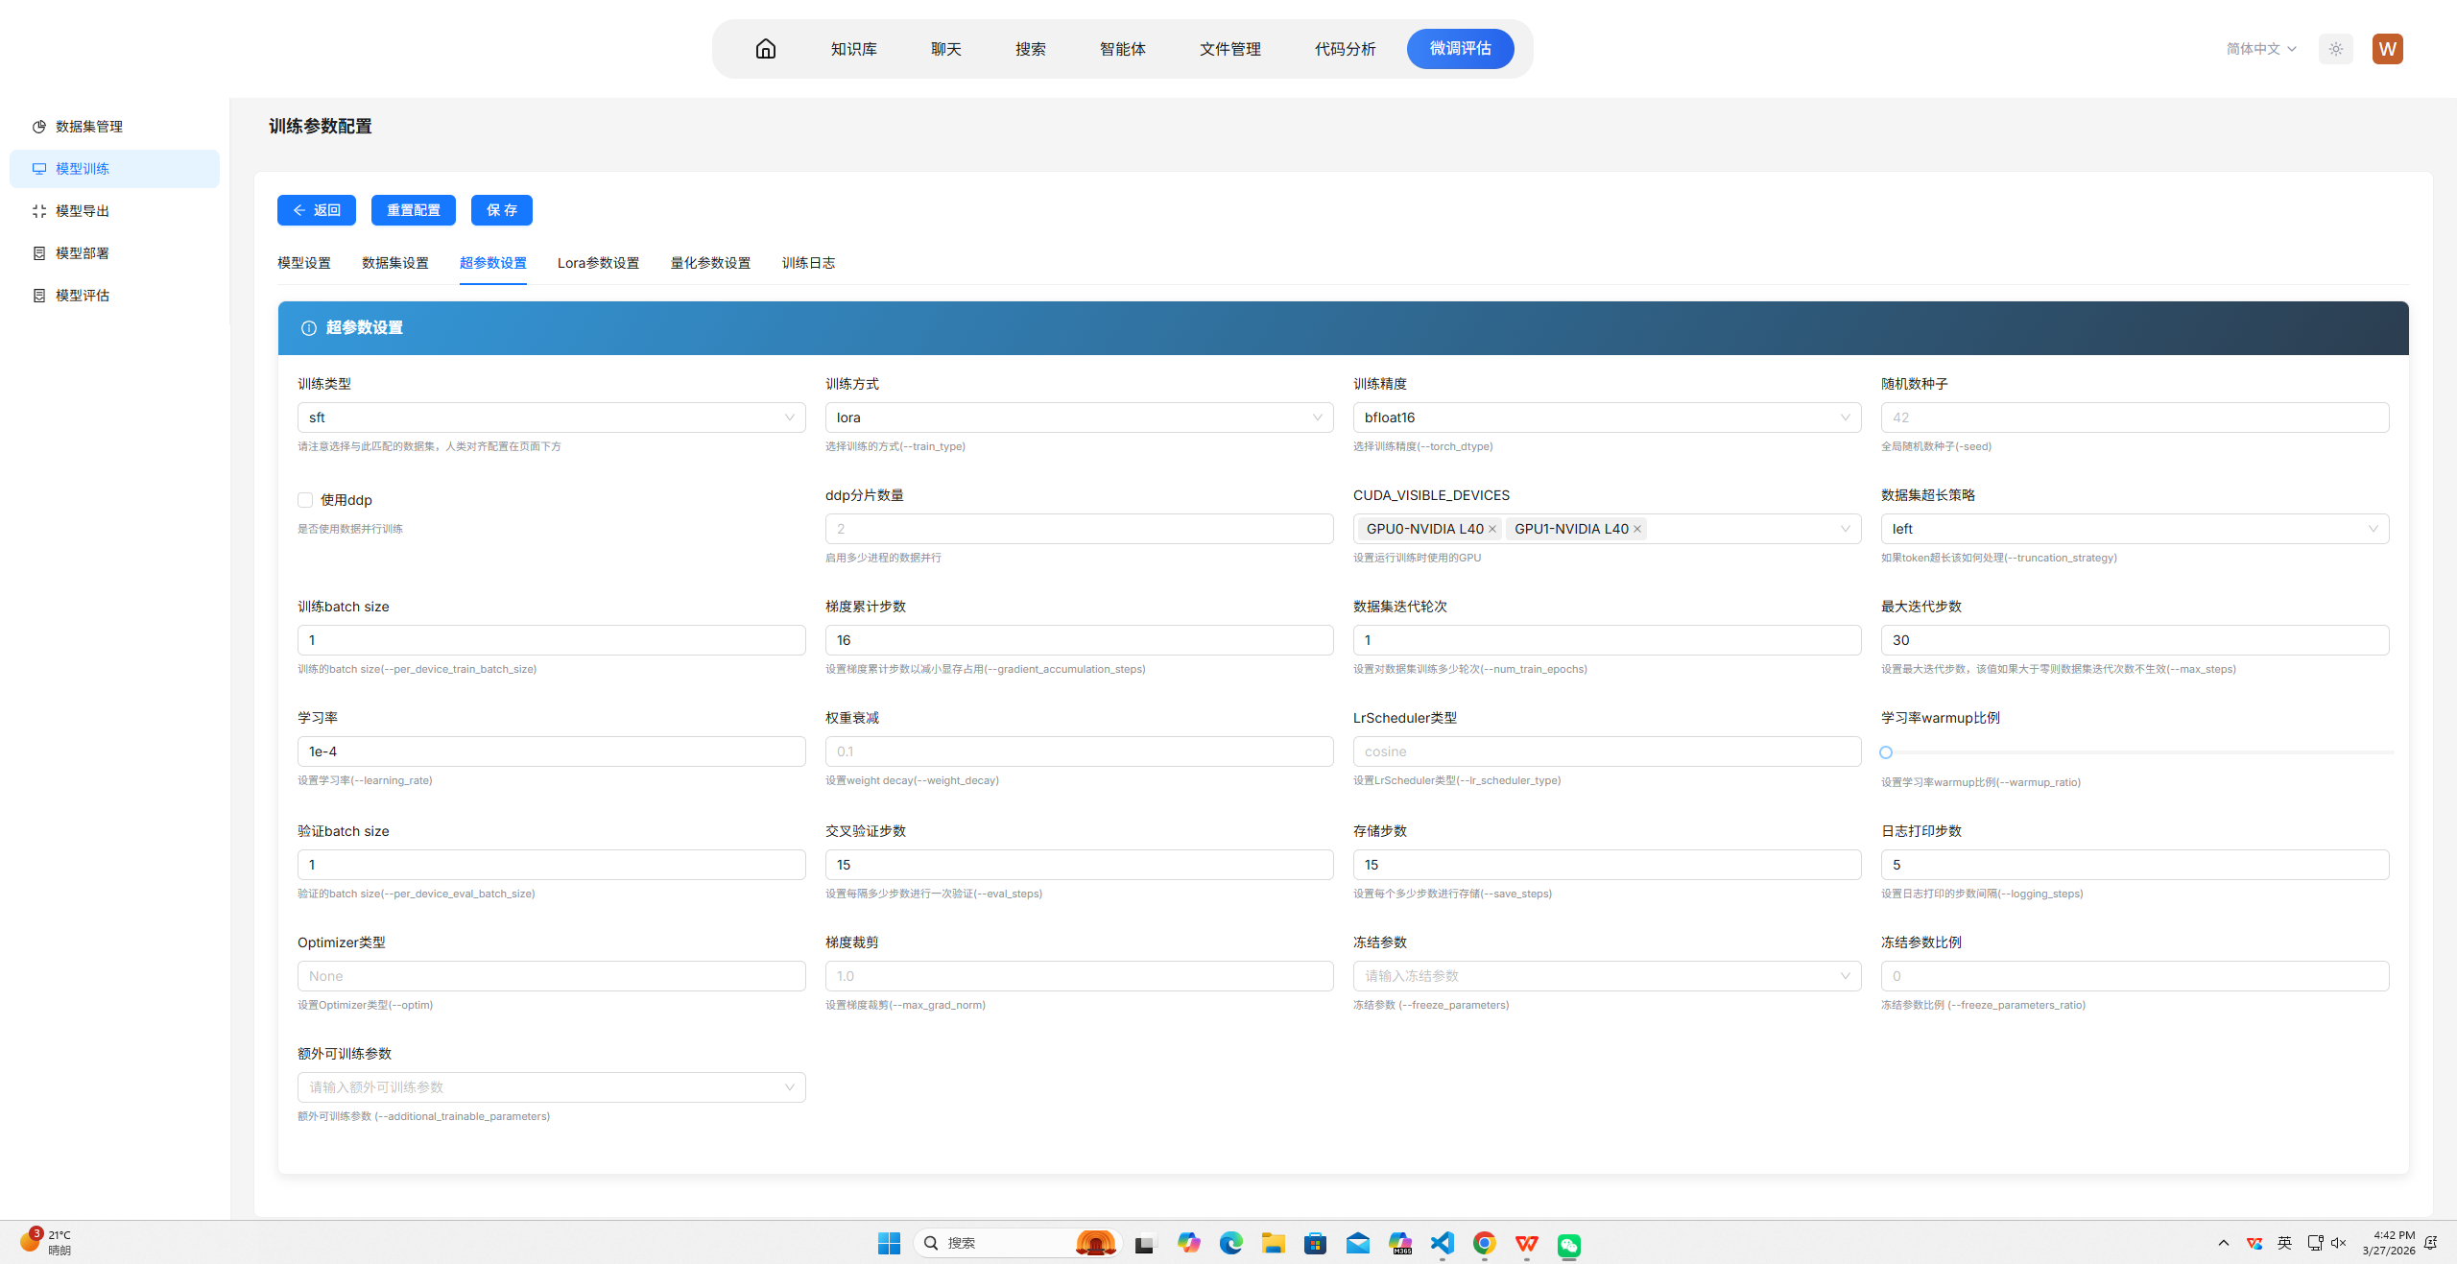2457x1264 pixels.
Task: Expand the 简体中文 language selector
Action: tap(2260, 49)
